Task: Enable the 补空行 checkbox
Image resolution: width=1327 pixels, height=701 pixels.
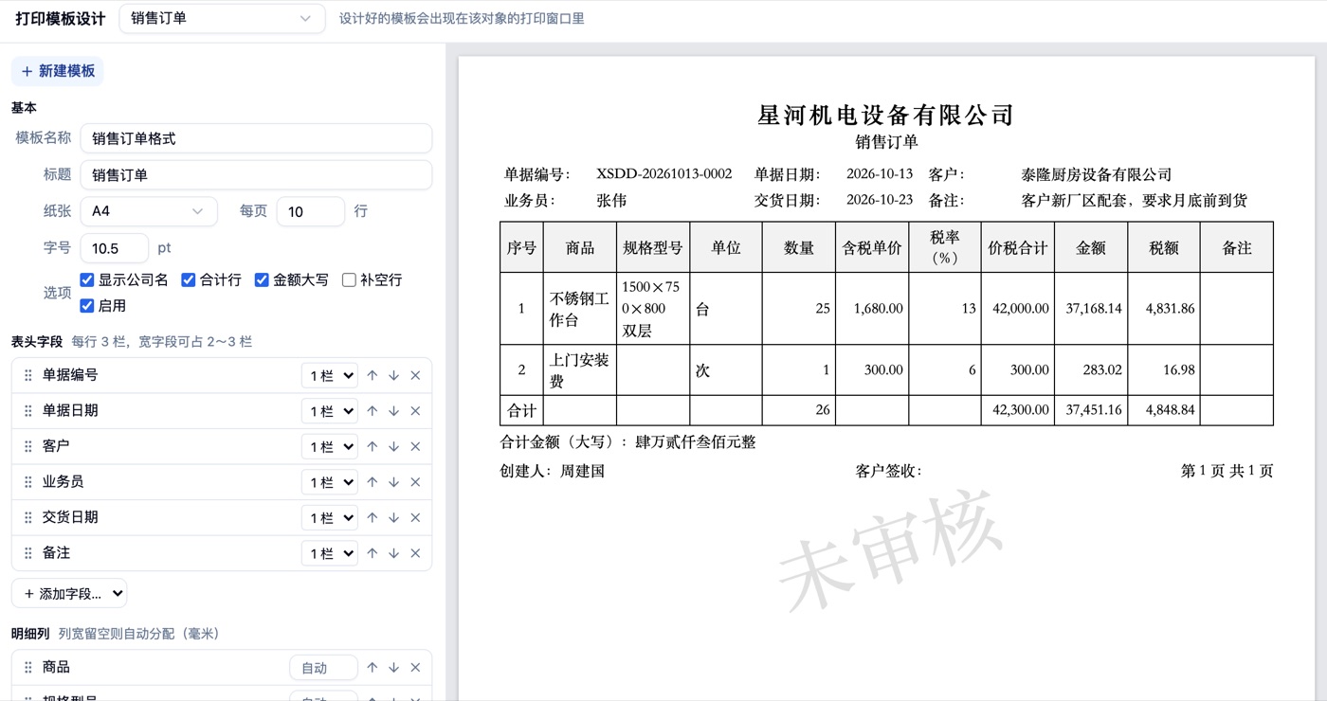Action: [349, 280]
